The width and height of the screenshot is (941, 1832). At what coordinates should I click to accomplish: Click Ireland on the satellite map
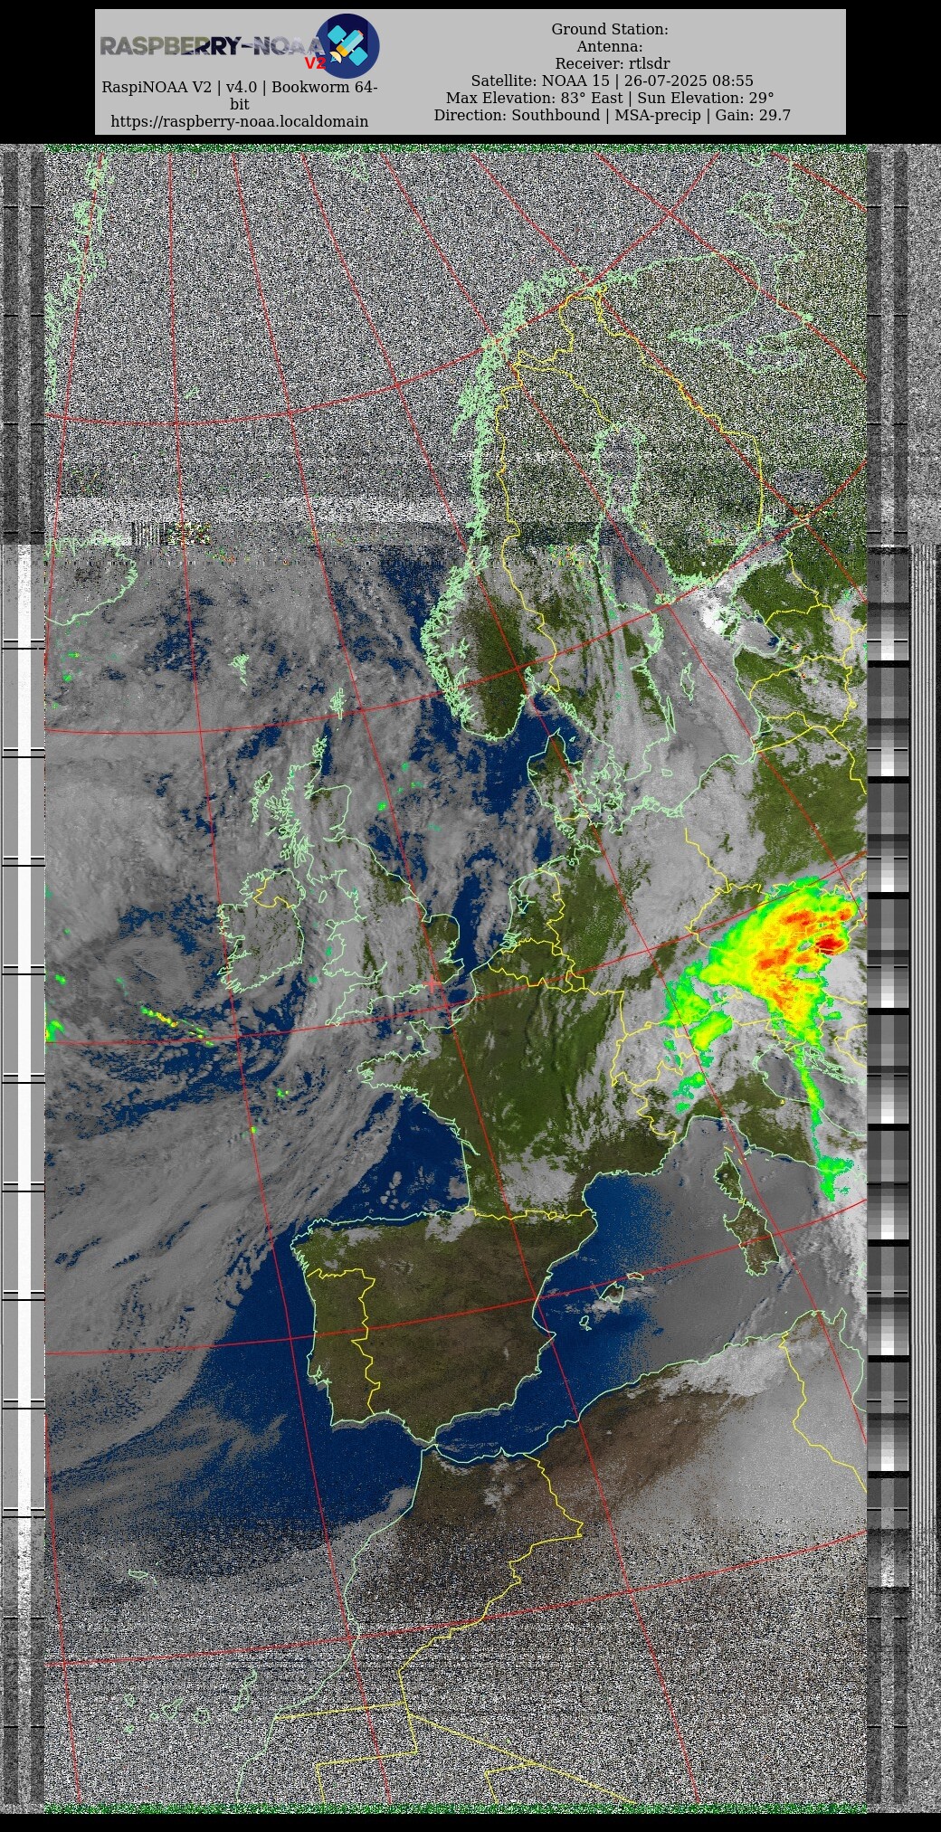(262, 932)
